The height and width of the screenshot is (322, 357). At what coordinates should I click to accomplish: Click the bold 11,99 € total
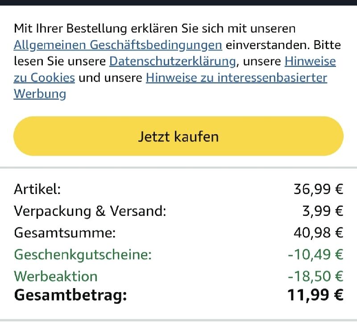click(x=315, y=295)
